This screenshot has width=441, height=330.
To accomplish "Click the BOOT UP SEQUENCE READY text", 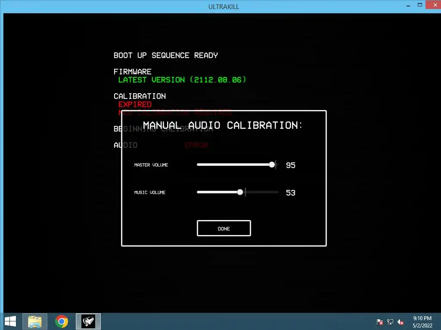I will [x=166, y=55].
